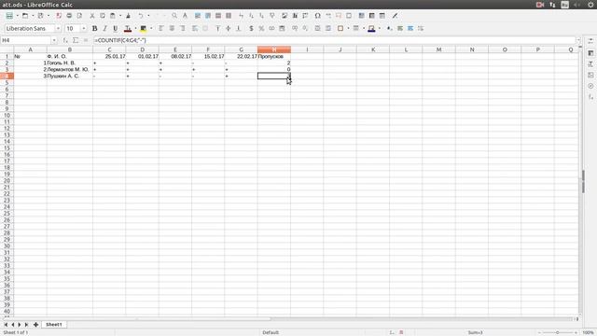Open the Font Color dropdown arrow
597x336 pixels.
[x=135, y=29]
